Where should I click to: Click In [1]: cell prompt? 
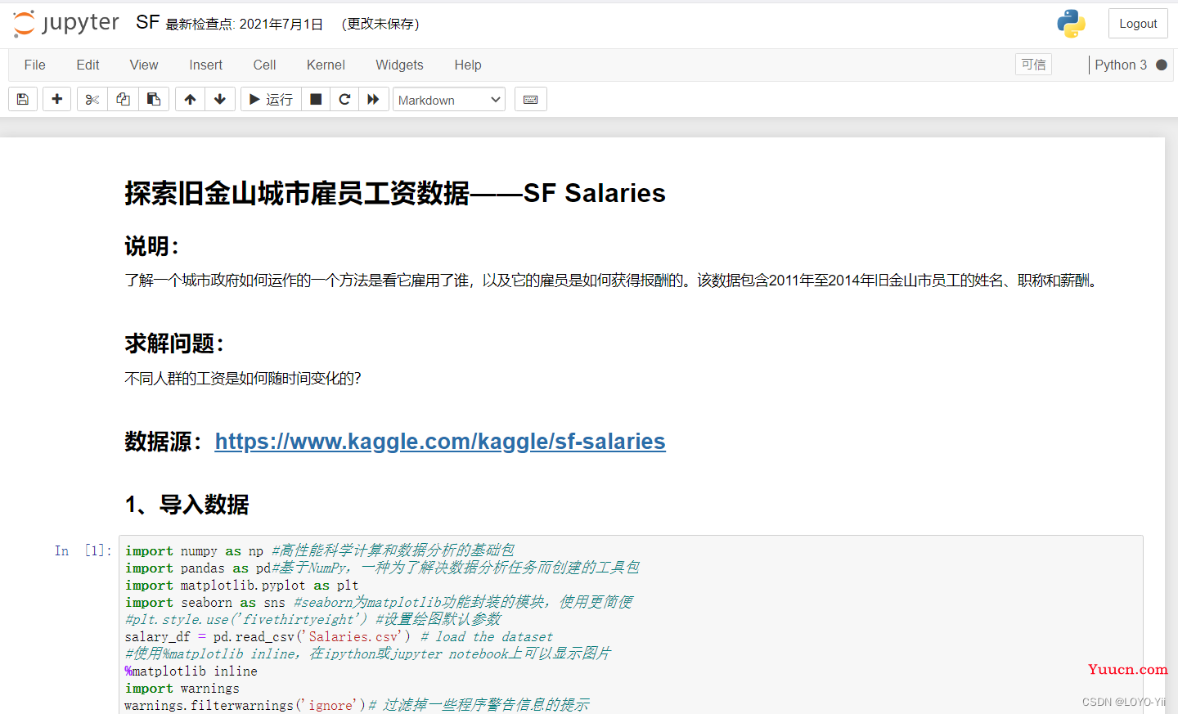click(83, 550)
